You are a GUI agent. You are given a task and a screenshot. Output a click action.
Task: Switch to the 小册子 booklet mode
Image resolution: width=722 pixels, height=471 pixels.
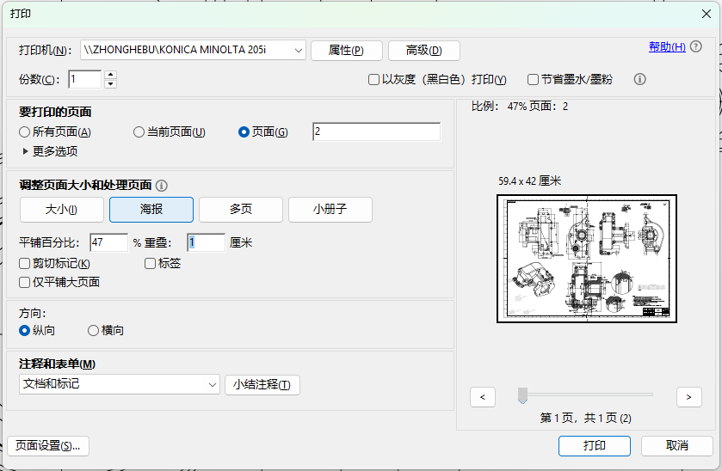click(330, 210)
